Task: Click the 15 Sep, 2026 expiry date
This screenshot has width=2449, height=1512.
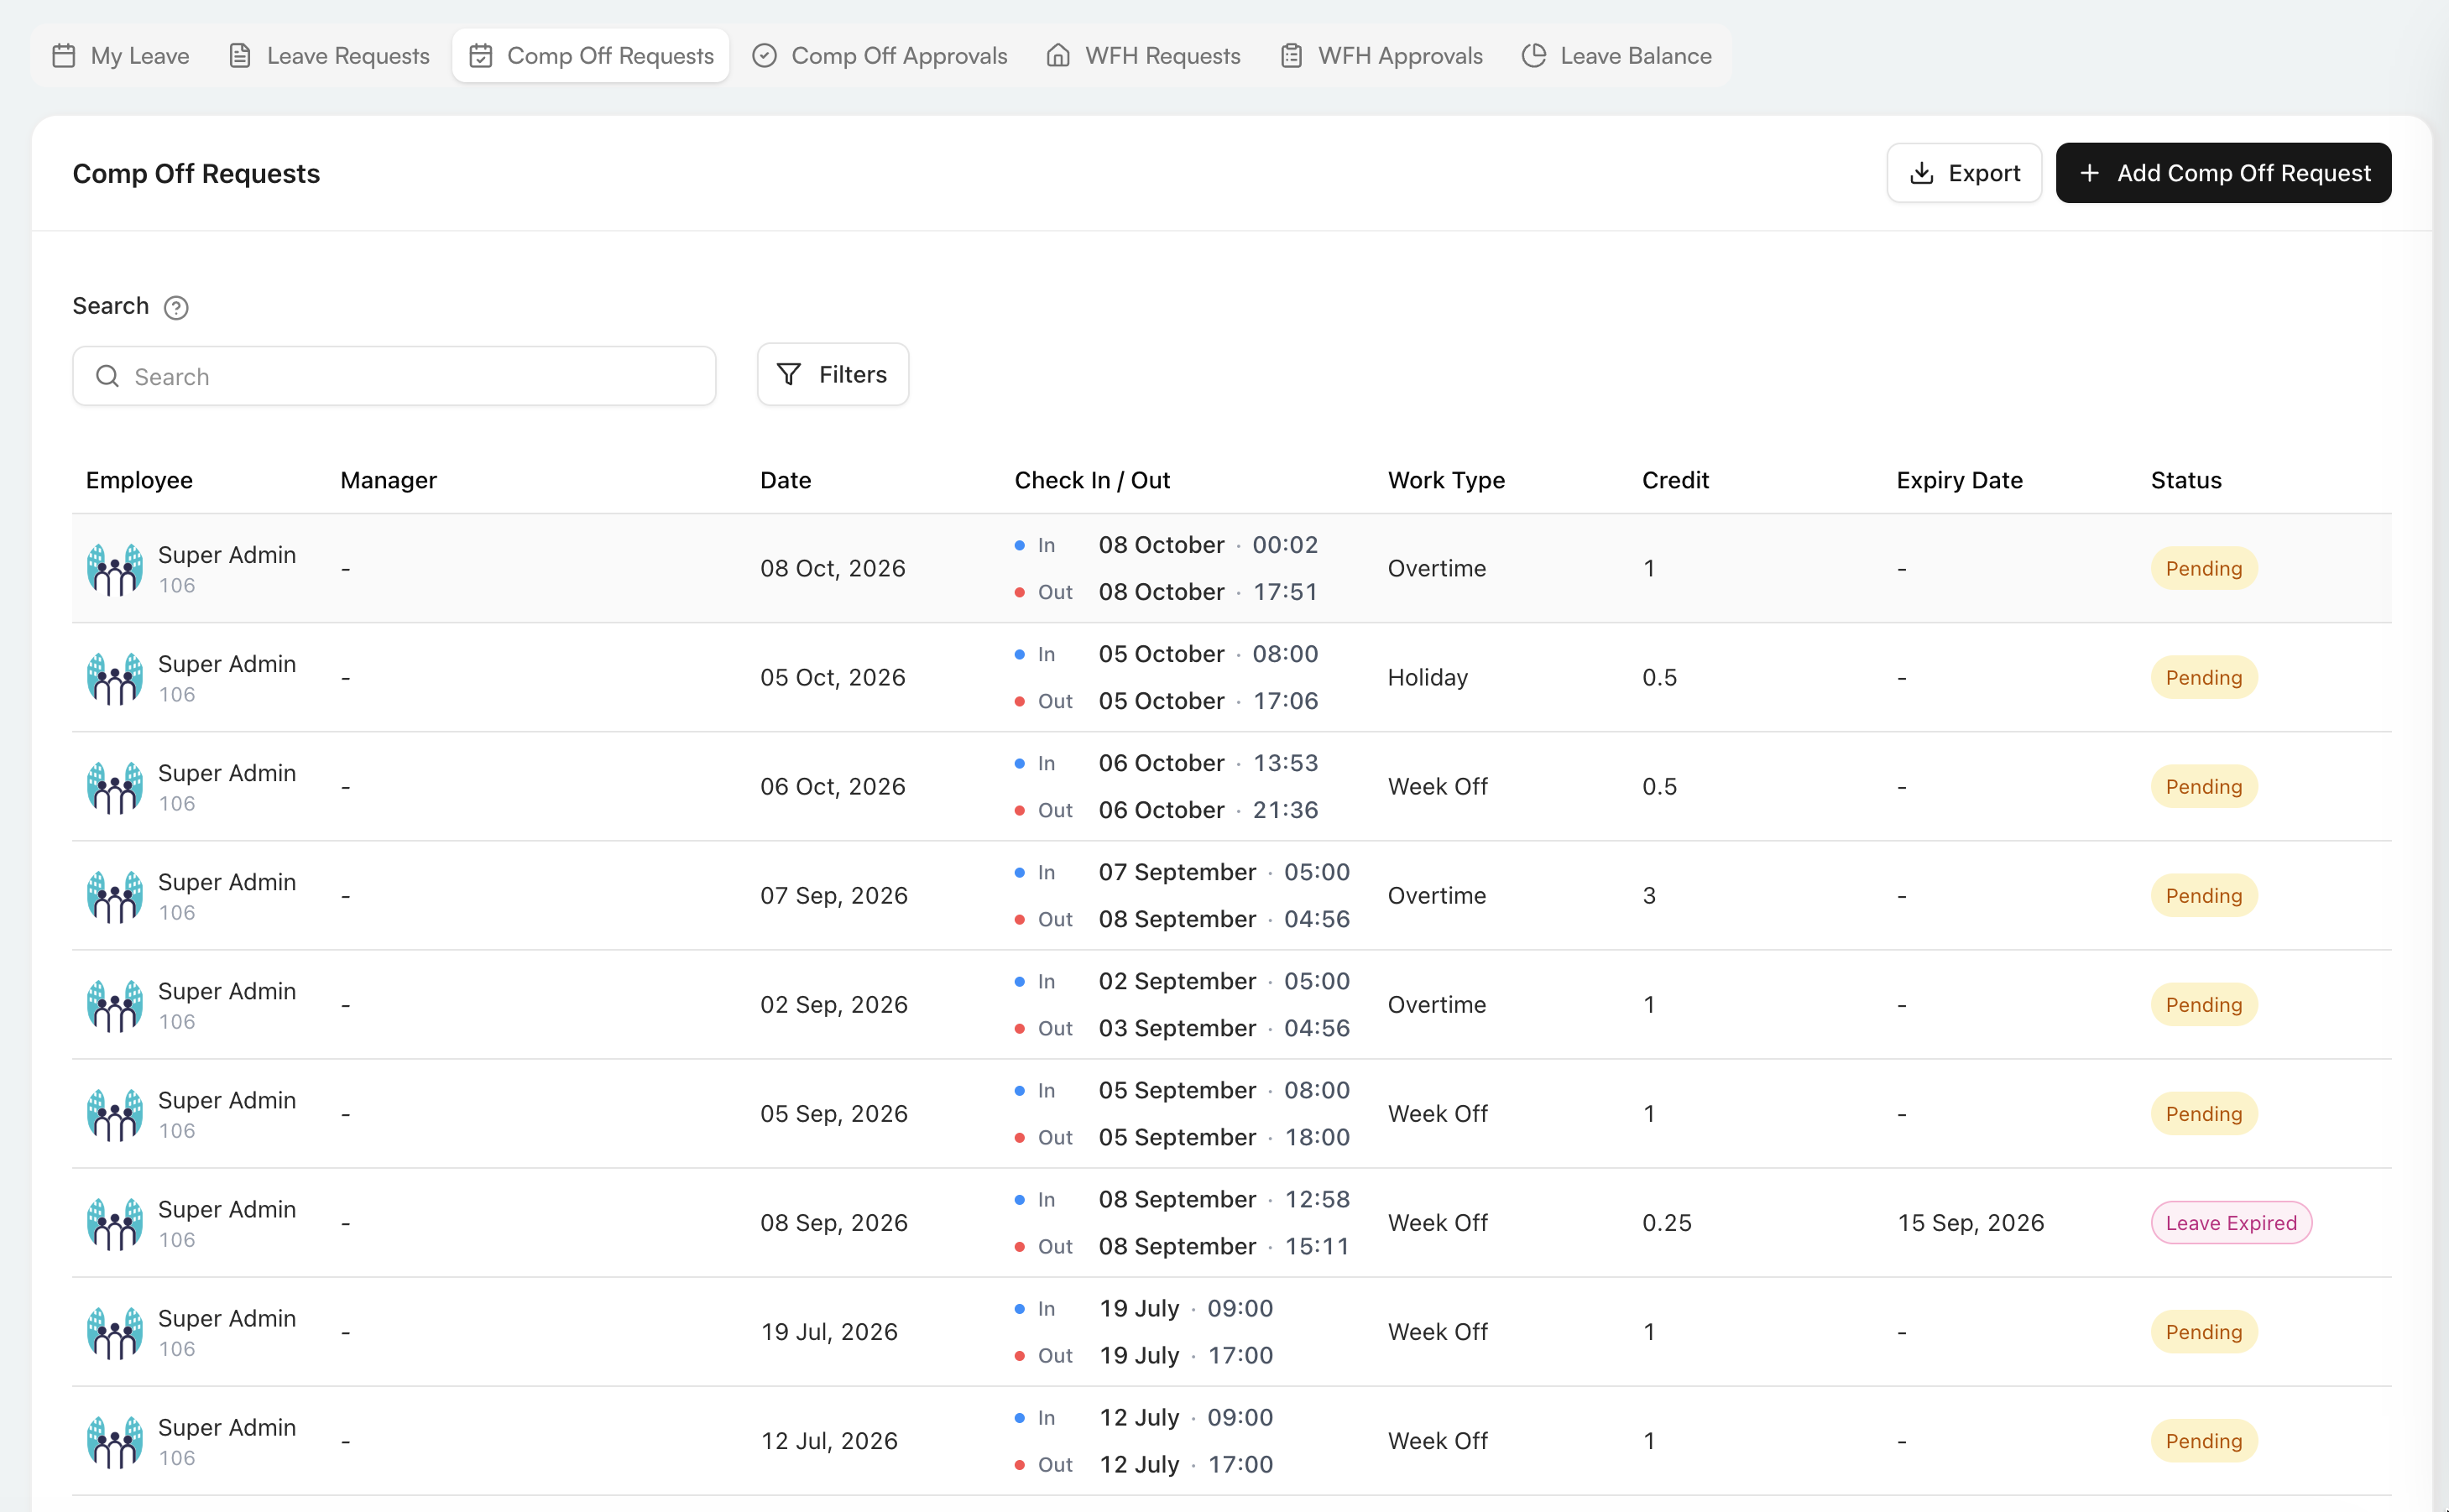Action: (1970, 1223)
